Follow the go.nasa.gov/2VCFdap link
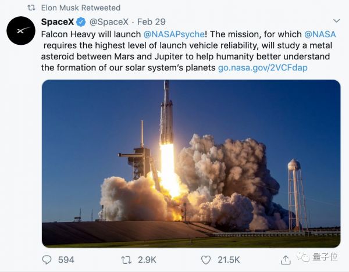This screenshot has height=272, width=349. 263,67
